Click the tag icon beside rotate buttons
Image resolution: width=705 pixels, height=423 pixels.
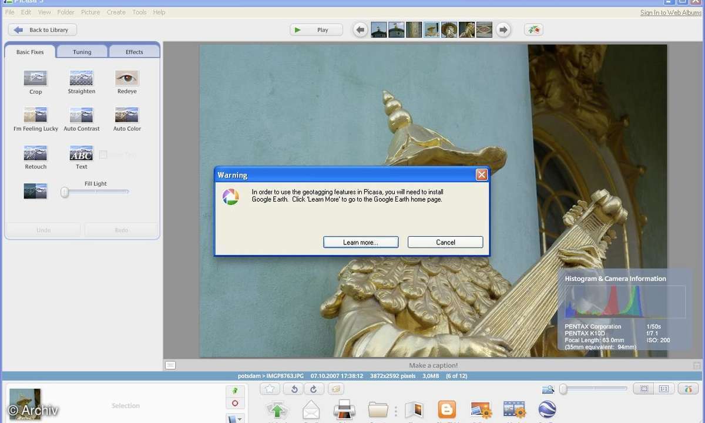tap(335, 388)
